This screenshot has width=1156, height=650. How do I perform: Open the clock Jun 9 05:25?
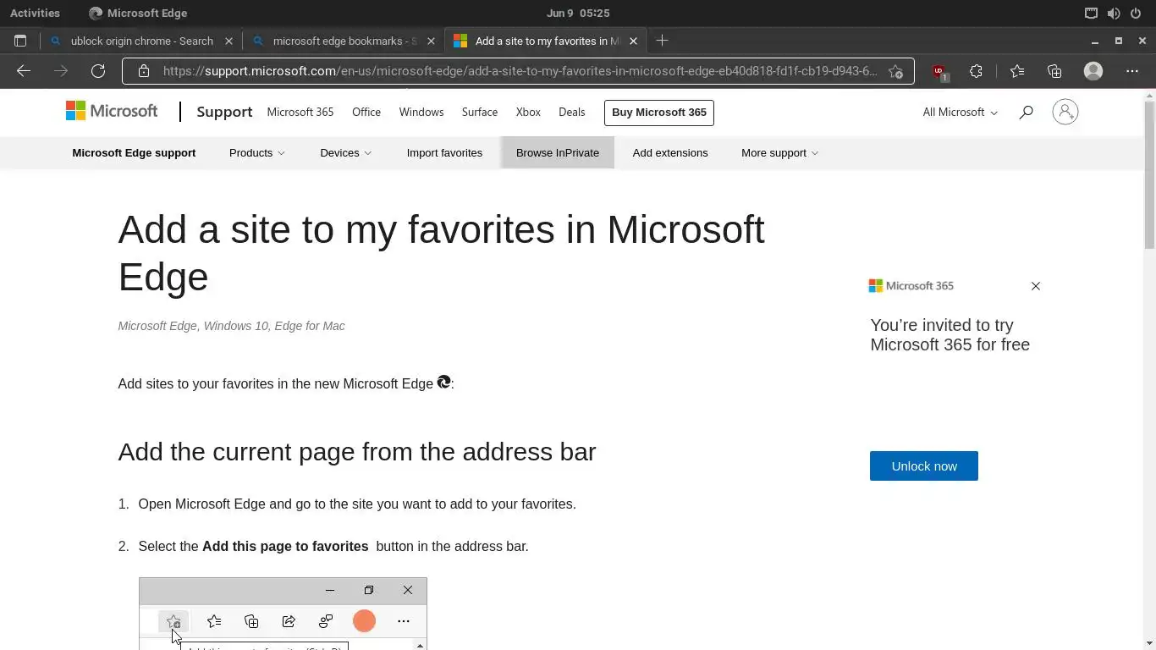tap(578, 13)
